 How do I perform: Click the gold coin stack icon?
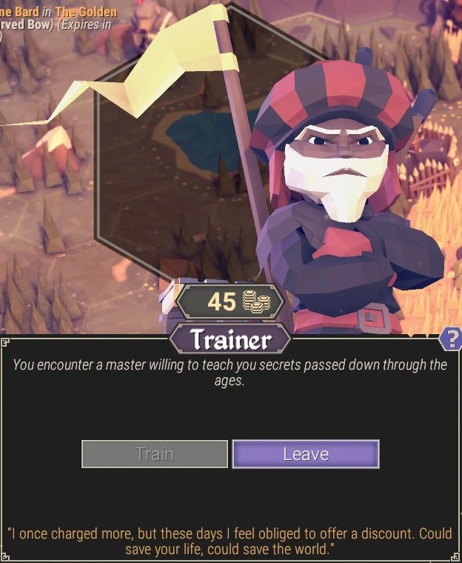click(x=256, y=302)
